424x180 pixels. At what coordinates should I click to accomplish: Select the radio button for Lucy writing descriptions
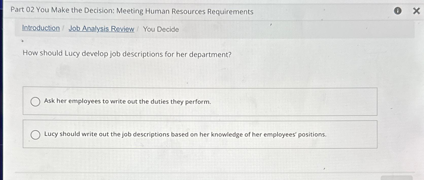pos(36,134)
